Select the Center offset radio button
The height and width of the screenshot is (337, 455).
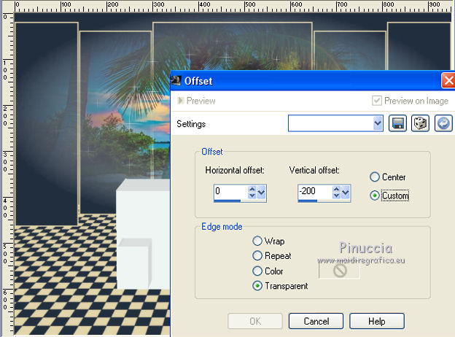pyautogui.click(x=375, y=177)
